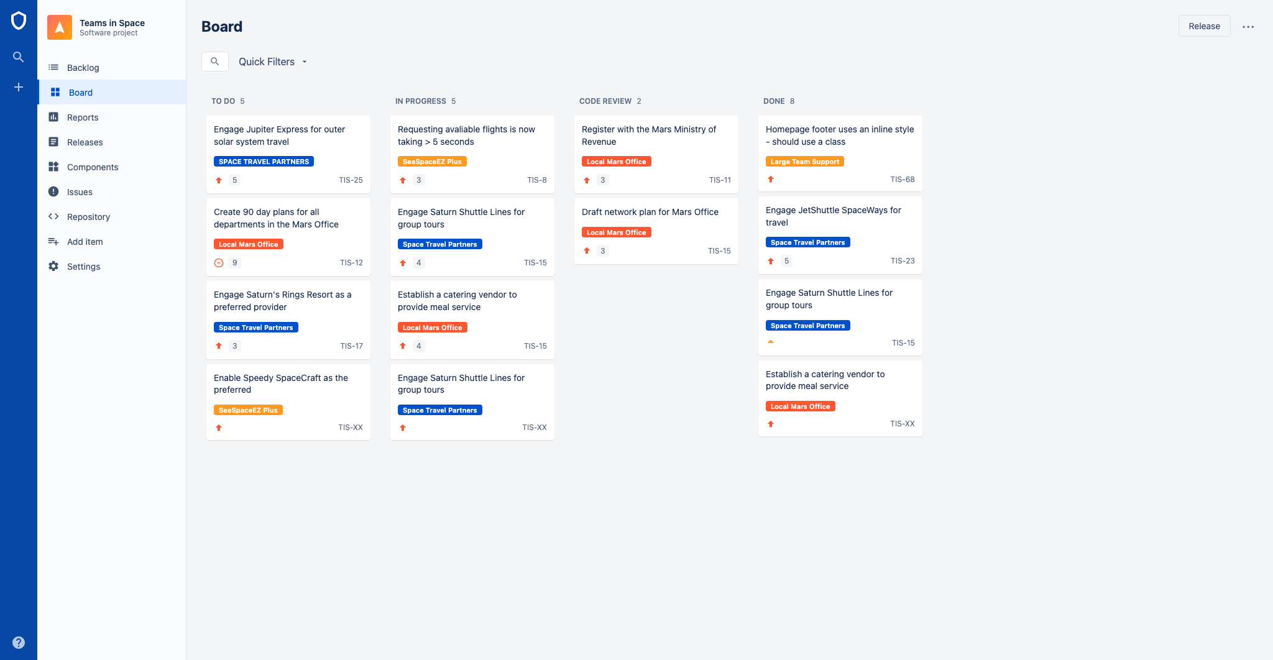Click the Teams in Space project avatar
Image resolution: width=1273 pixels, height=660 pixels.
[60, 27]
